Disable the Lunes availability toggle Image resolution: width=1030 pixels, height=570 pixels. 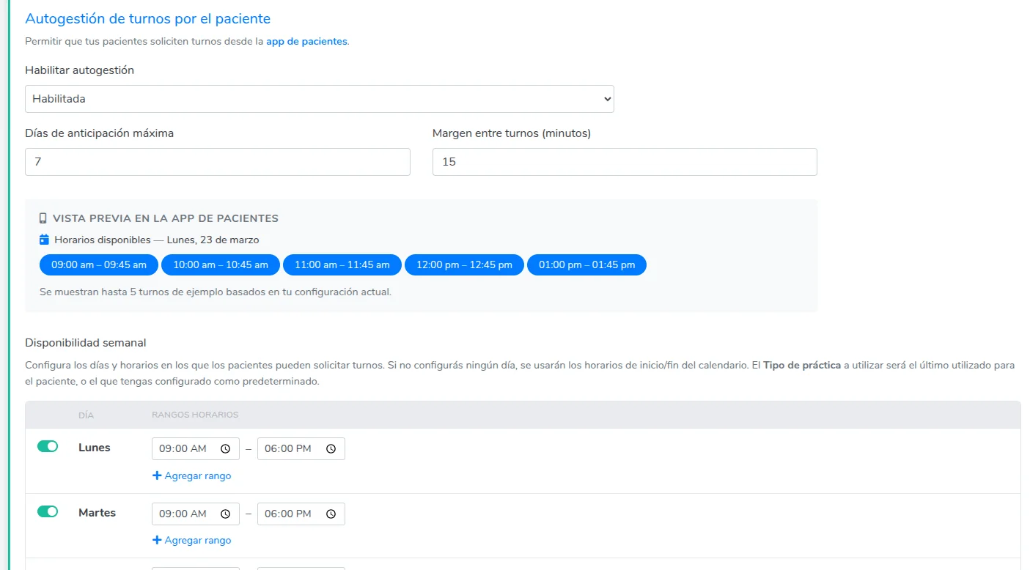(48, 445)
